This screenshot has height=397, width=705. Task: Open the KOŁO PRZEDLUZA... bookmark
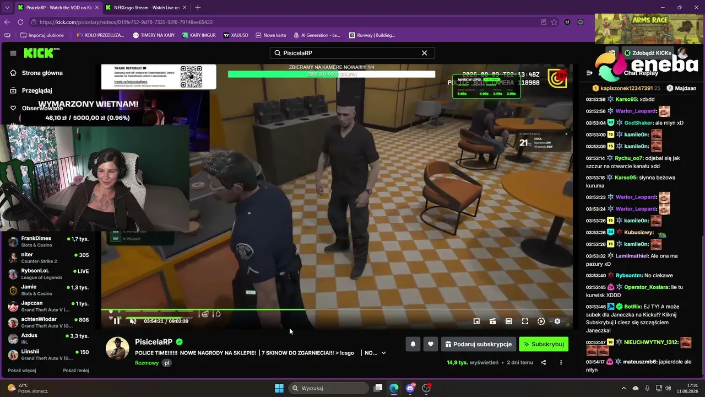pyautogui.click(x=101, y=35)
